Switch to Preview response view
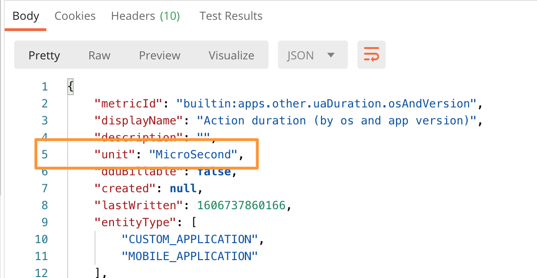Viewport: 537px width, 278px height. [x=159, y=55]
